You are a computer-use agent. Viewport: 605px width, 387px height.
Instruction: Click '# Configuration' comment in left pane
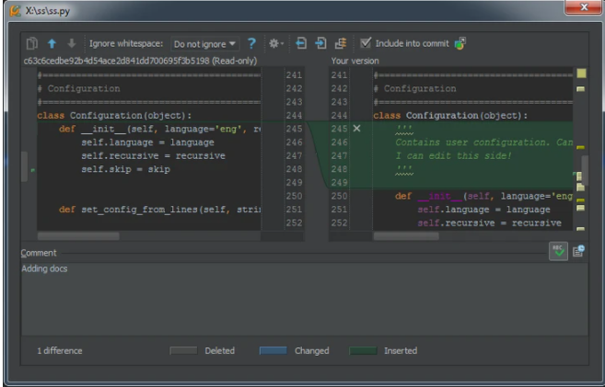78,88
